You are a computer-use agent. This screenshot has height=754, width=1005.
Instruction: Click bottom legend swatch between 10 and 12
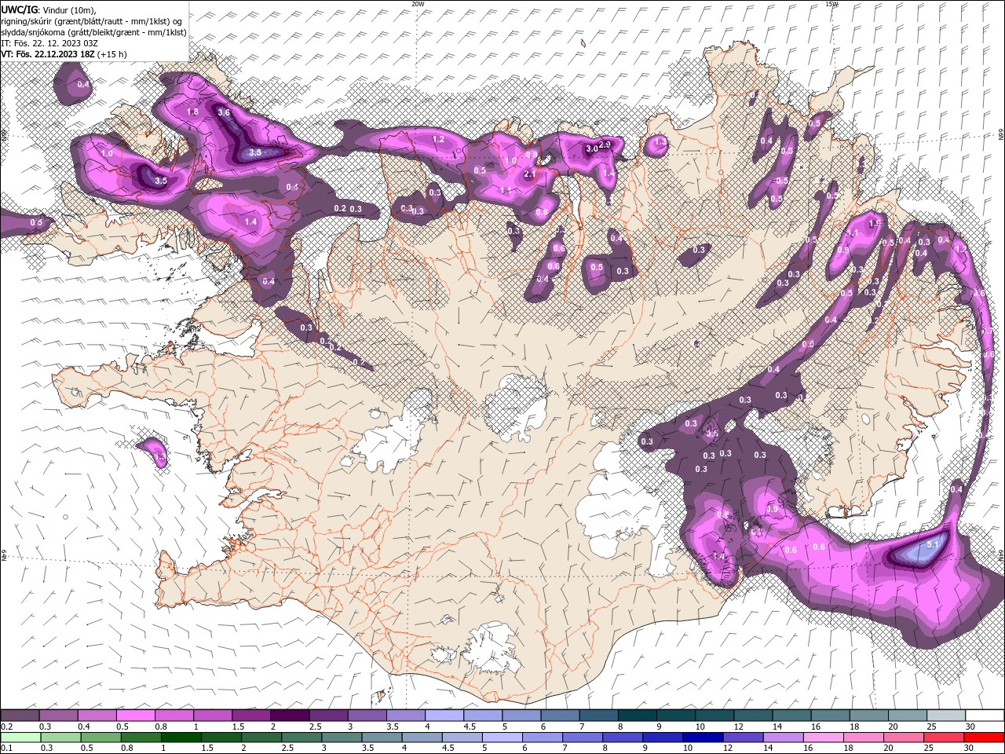702,738
